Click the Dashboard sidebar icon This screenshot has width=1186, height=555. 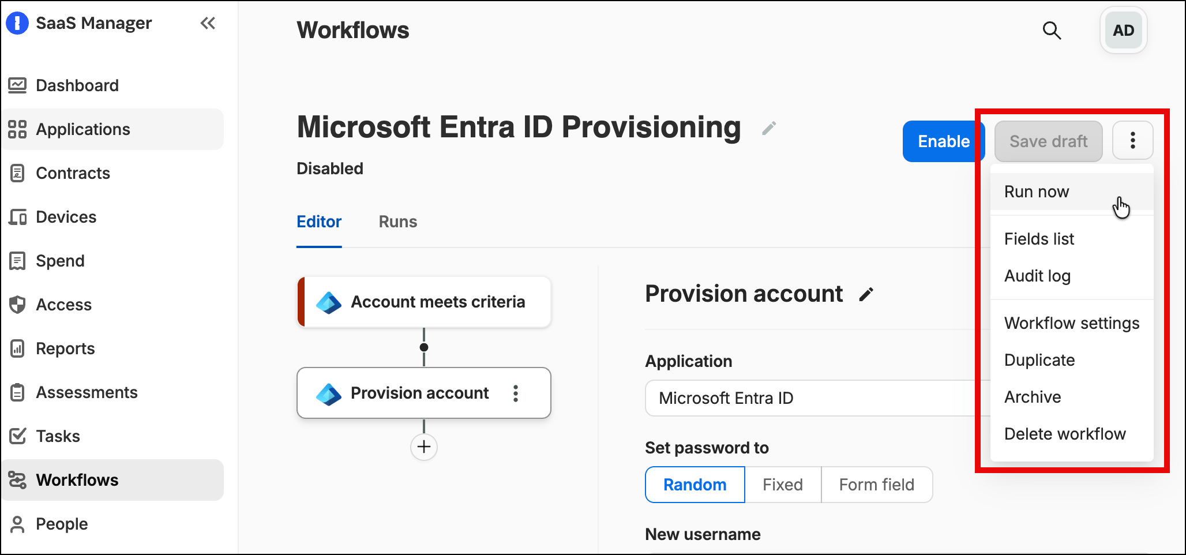(x=17, y=85)
